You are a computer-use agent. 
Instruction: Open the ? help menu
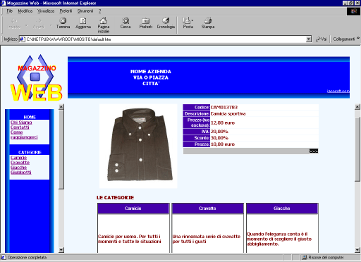click(99, 11)
